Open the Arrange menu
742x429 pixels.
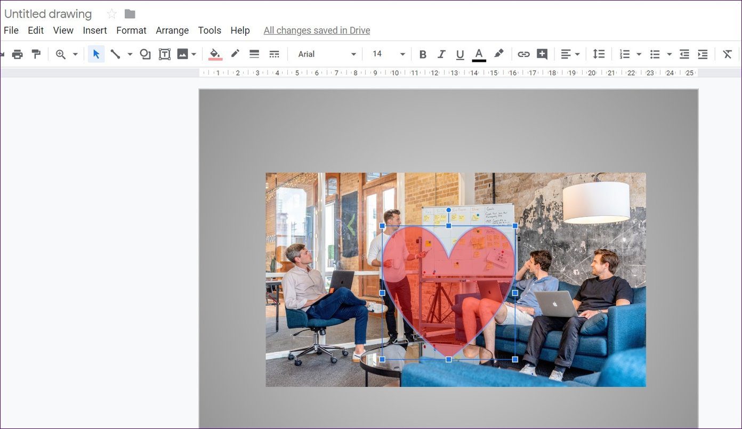tap(172, 30)
